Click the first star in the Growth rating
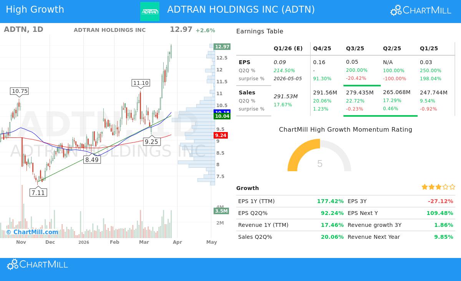Screen dimensions: 461x281 pyautogui.click(x=425, y=187)
